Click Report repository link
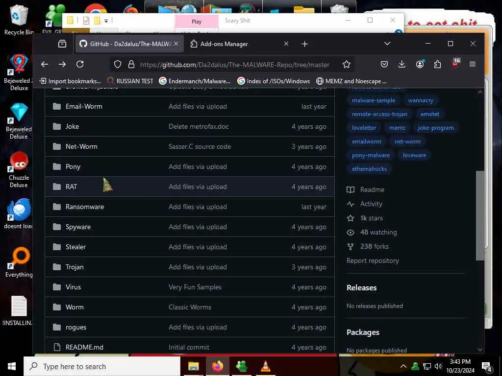Viewport: 502px width, 376px height. [373, 261]
